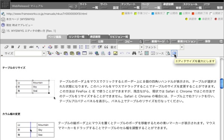Open the サイト一覧 menu
This screenshot has height=140, width=224.
[x=89, y=6]
